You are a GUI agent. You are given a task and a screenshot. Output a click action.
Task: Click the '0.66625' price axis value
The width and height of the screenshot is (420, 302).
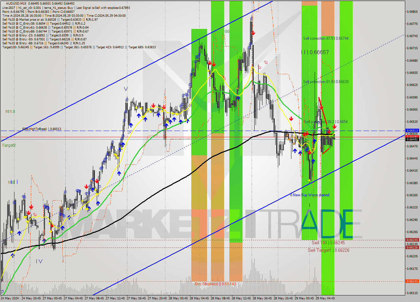point(412,85)
